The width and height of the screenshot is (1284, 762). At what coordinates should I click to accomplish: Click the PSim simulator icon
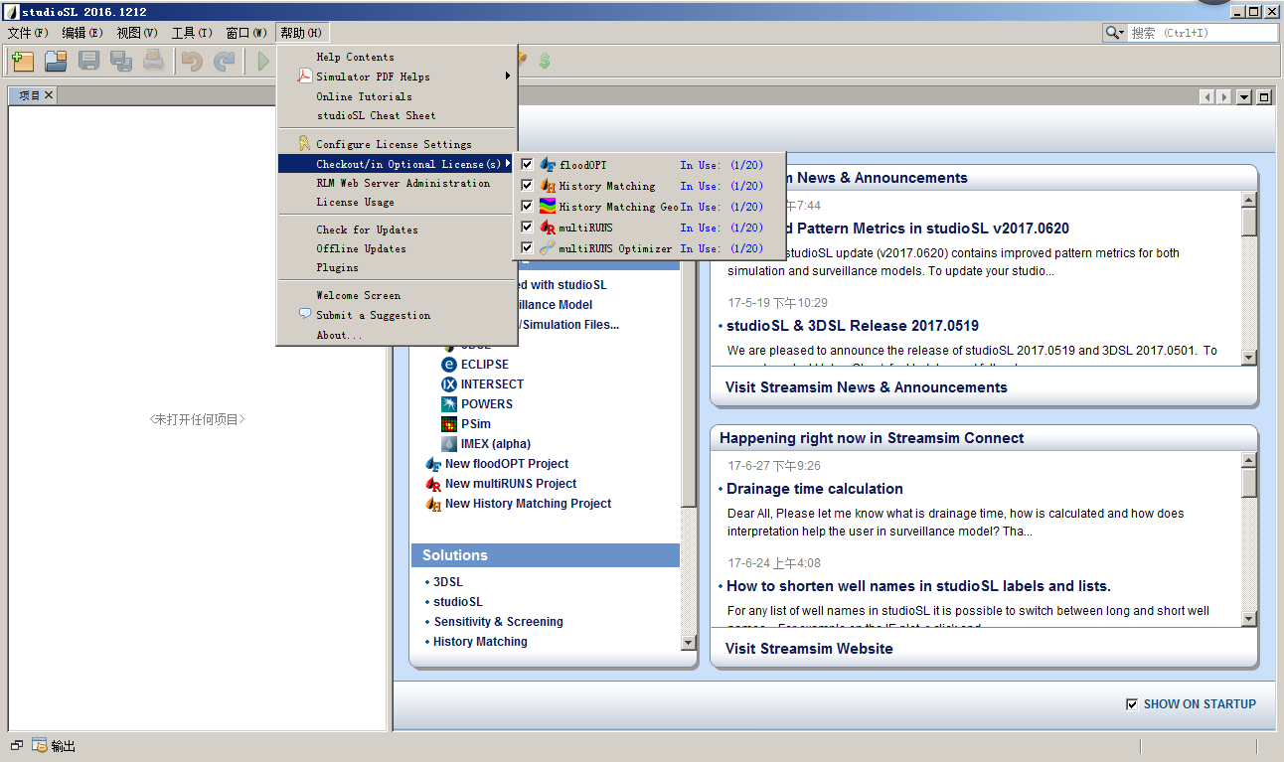pos(449,424)
